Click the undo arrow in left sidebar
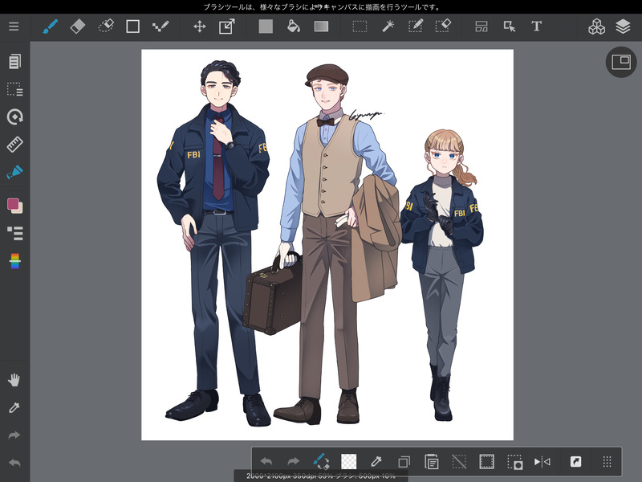Viewport: 642px width, 482px height. click(14, 464)
